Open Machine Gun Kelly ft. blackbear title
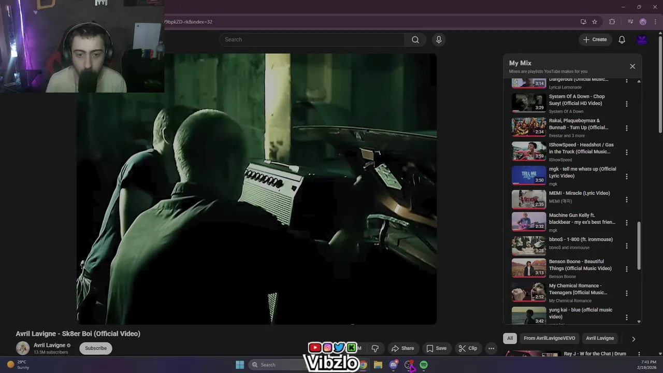The width and height of the screenshot is (663, 373). coord(582,219)
